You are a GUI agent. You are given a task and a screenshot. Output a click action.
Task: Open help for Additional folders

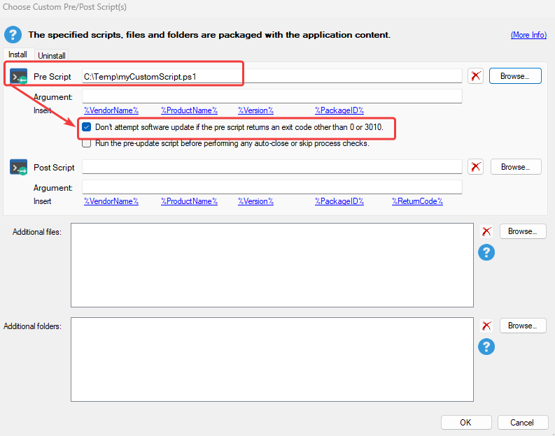(x=486, y=347)
